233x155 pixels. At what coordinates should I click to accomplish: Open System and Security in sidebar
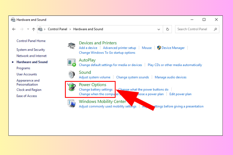[31, 50]
